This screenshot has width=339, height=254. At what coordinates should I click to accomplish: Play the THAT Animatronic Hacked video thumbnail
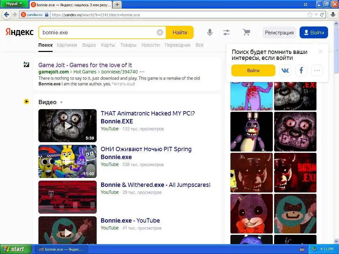[x=68, y=125]
